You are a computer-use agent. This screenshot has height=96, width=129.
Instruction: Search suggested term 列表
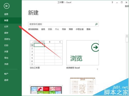(x=64, y=29)
